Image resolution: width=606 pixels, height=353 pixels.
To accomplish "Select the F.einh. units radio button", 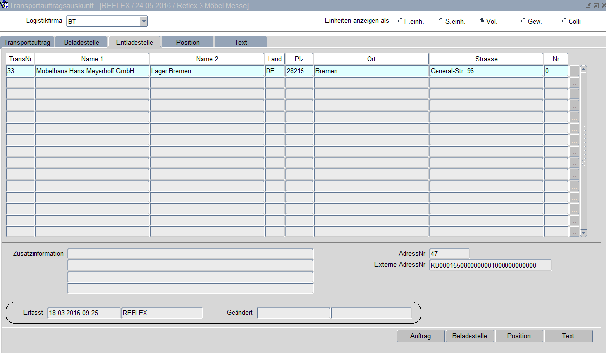I will pos(400,21).
